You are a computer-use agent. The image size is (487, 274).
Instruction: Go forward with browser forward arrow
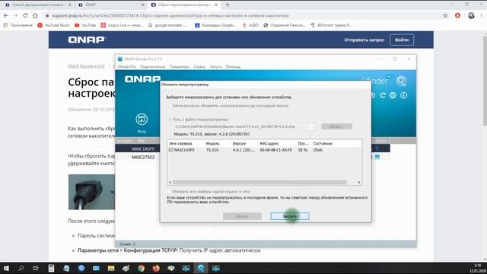pos(15,15)
